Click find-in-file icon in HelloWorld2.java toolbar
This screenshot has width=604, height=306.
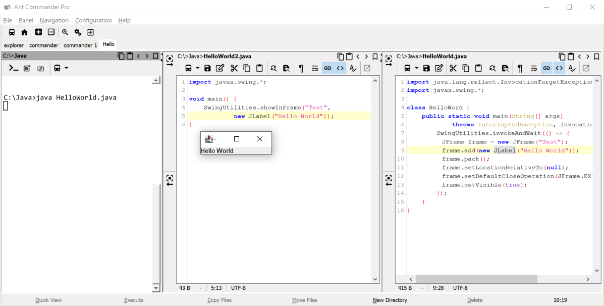click(286, 68)
